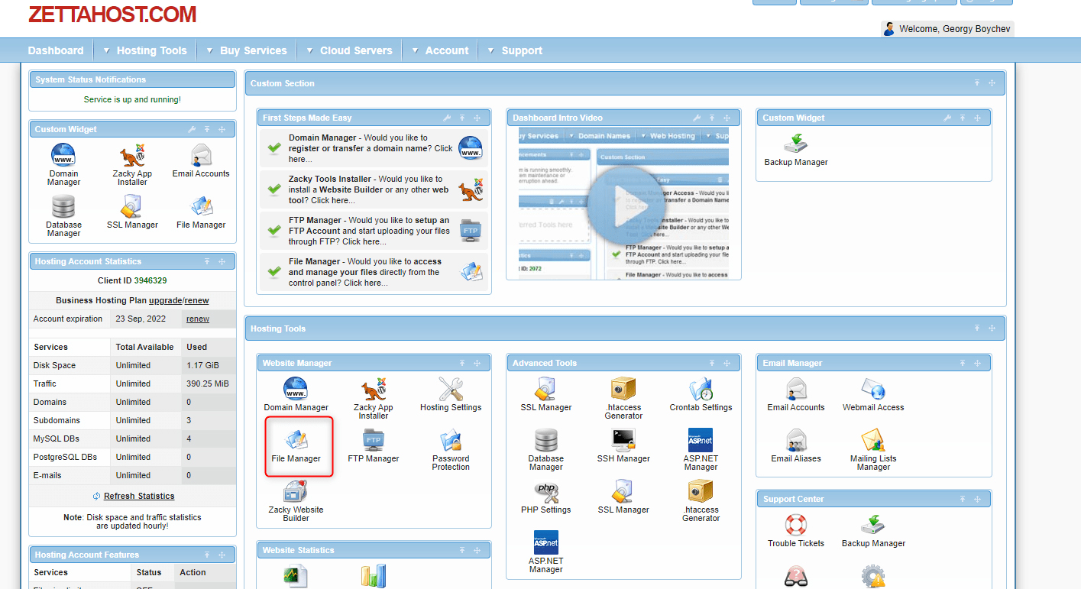This screenshot has height=589, width=1081.
Task: Open Domain Manager in the Website Manager panel
Action: pyautogui.click(x=296, y=394)
